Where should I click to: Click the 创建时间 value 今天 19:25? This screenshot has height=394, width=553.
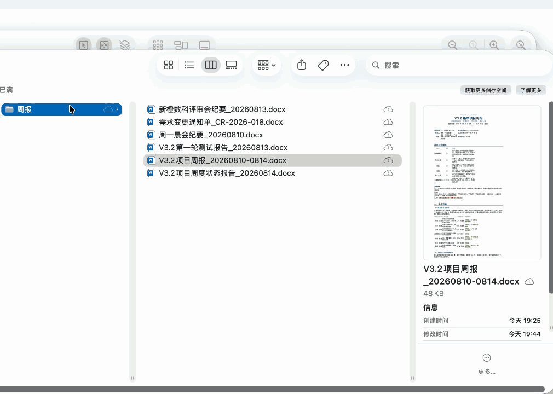pyautogui.click(x=525, y=321)
